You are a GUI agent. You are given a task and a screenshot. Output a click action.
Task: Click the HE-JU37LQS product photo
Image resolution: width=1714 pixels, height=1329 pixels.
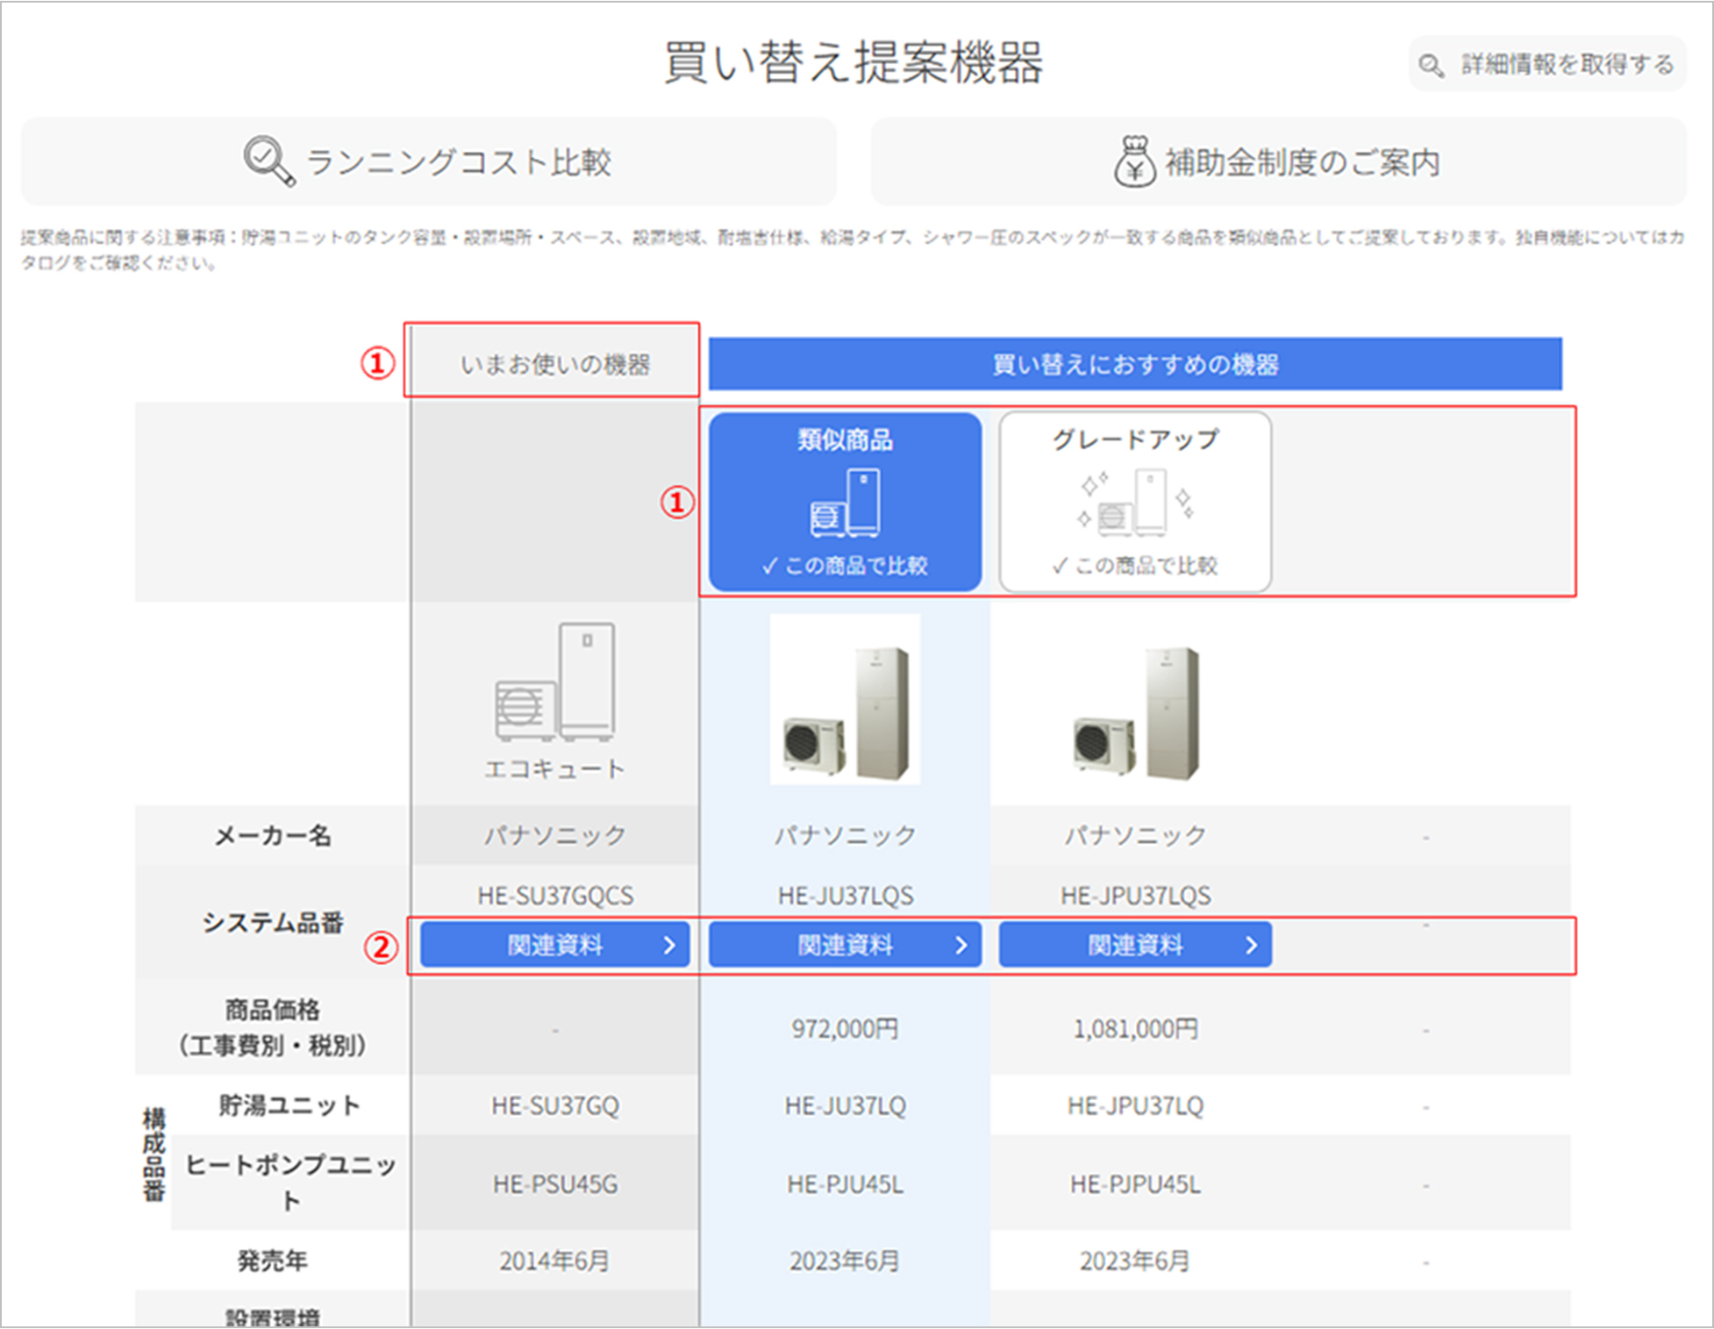point(845,700)
